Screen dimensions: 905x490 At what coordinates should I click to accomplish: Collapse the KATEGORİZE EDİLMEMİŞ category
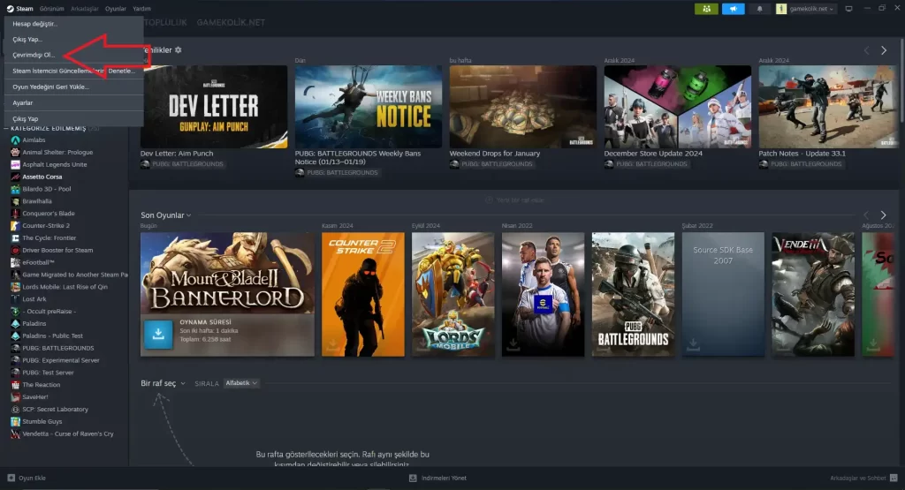tap(7, 129)
